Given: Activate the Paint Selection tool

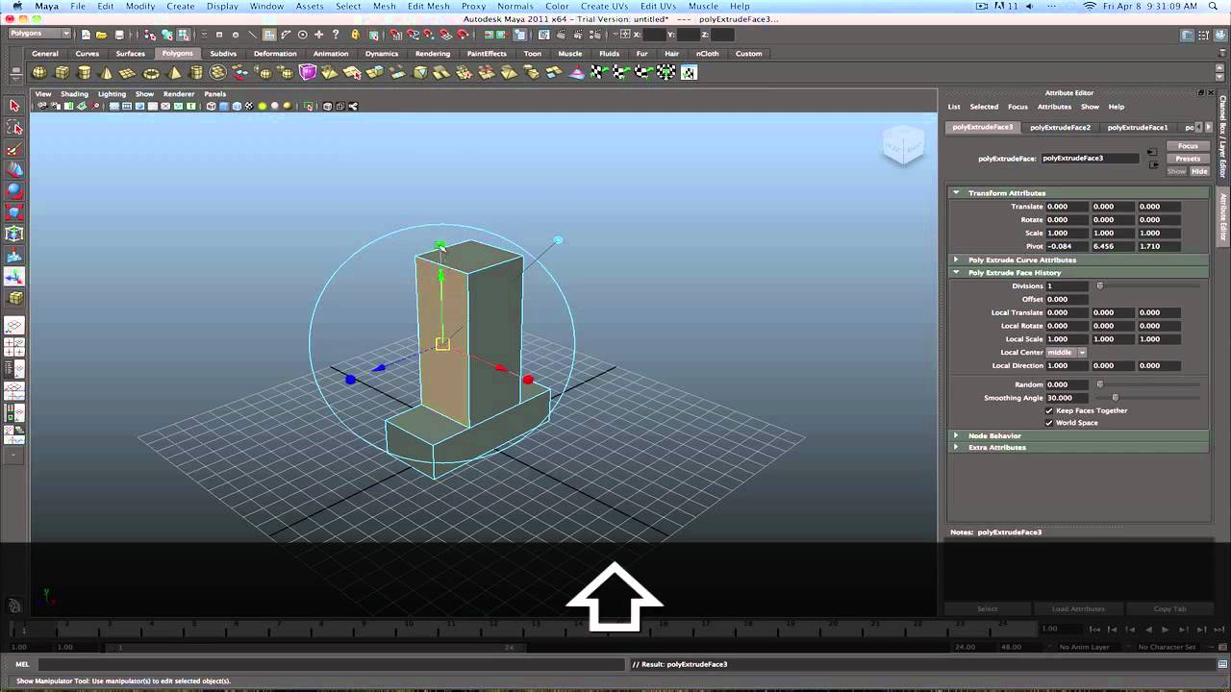Looking at the screenshot, I should click(14, 149).
